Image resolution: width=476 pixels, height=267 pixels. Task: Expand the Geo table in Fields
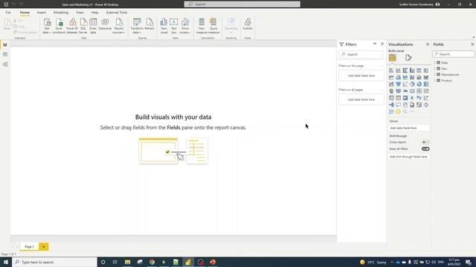coord(434,69)
